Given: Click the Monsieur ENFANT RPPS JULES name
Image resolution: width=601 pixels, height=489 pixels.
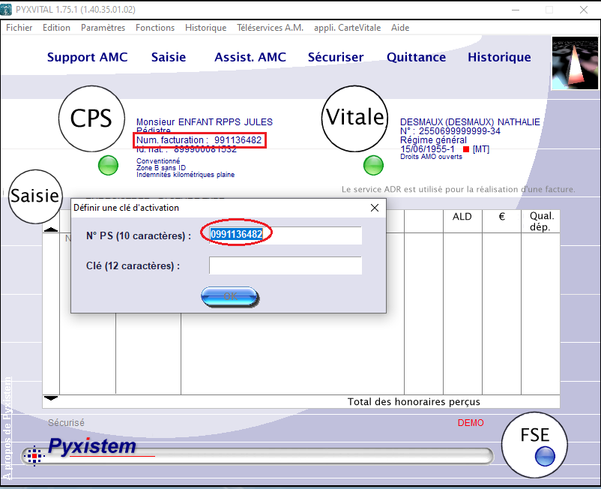Looking at the screenshot, I should point(205,122).
